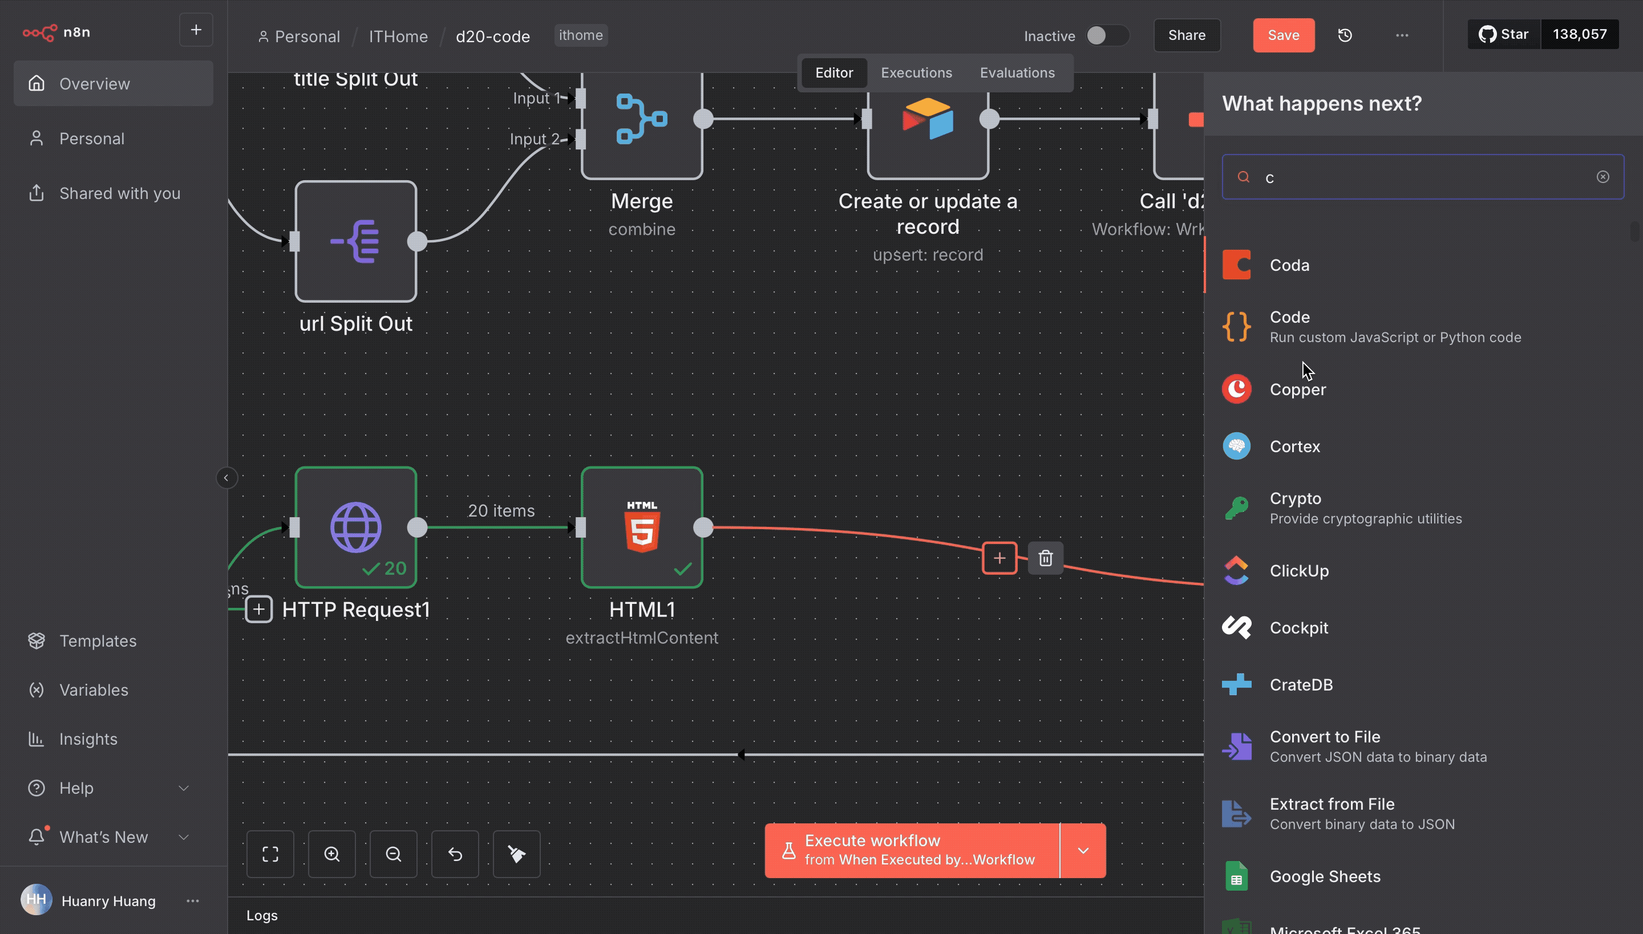Open Insights page

click(114, 739)
